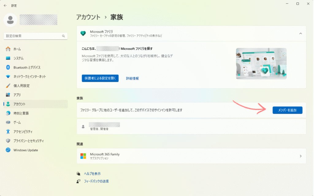
Task: Select the ホーム house icon
Action: [x=8, y=49]
